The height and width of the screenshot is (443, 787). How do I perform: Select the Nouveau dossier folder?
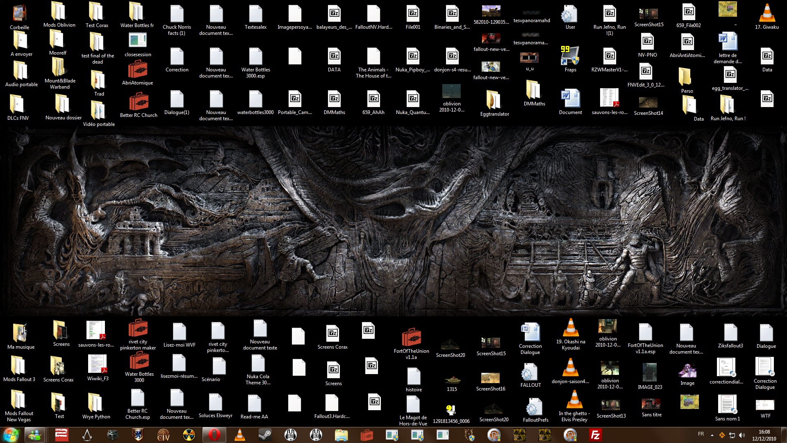(x=63, y=107)
